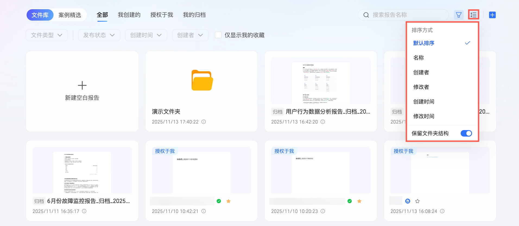Click the 排序方式 menu heading
Screen dimensions: 519x226
click(x=422, y=30)
